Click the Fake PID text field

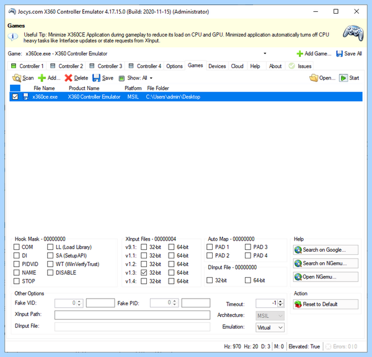(196, 303)
